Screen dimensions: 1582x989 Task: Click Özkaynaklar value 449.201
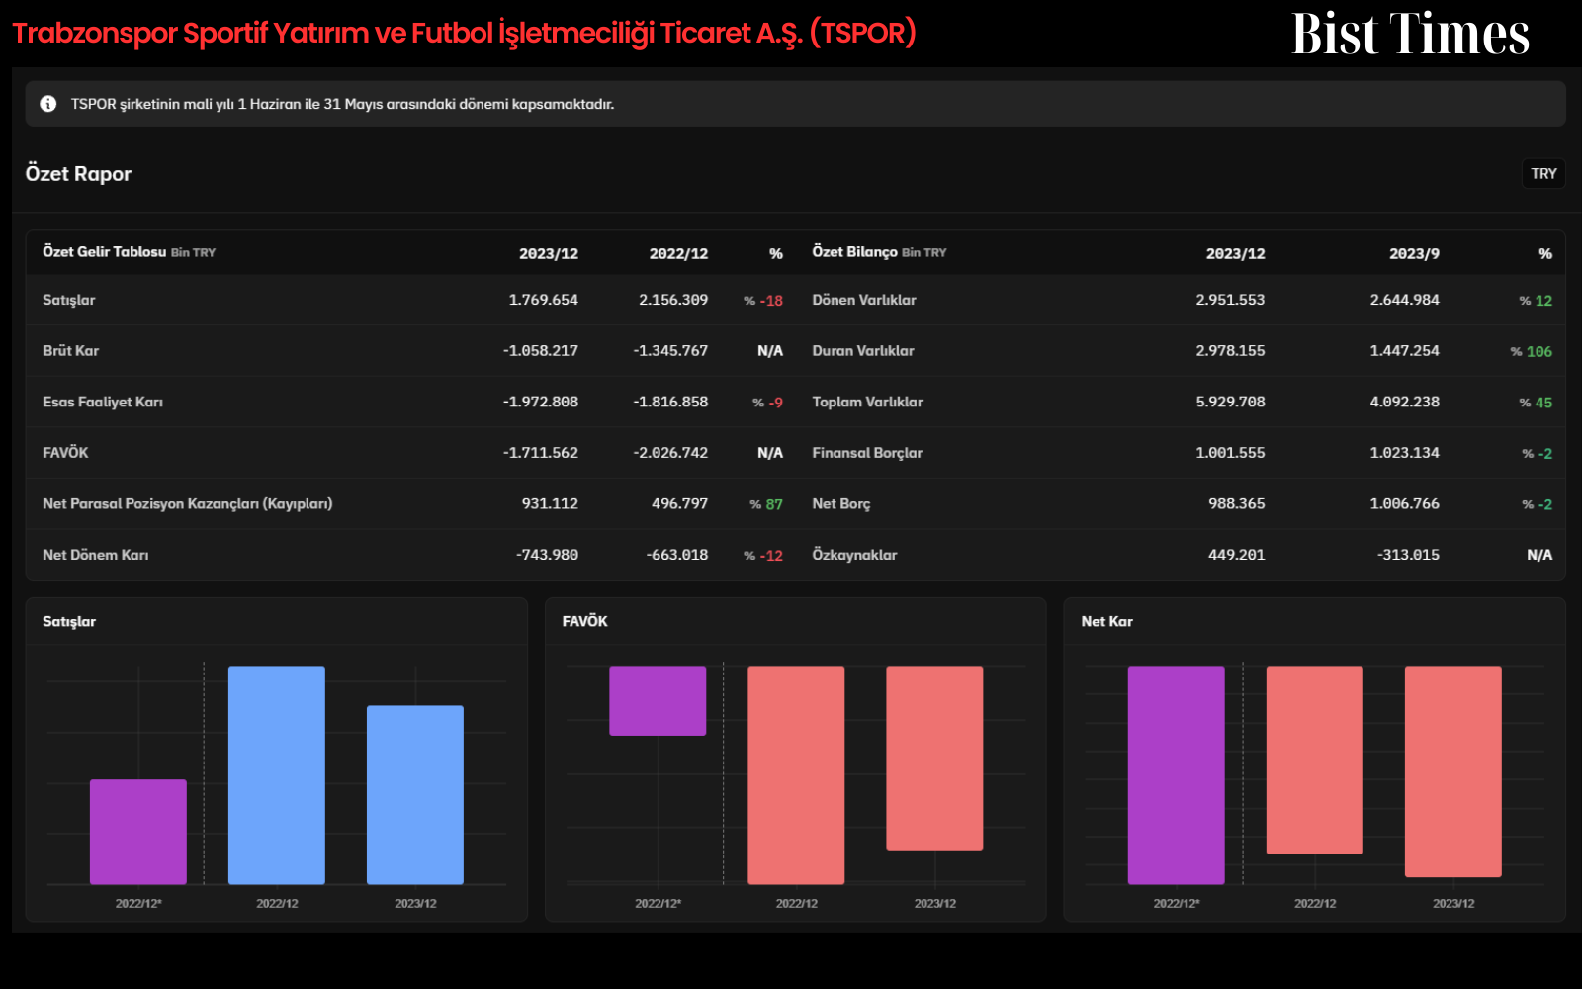[x=1236, y=555]
